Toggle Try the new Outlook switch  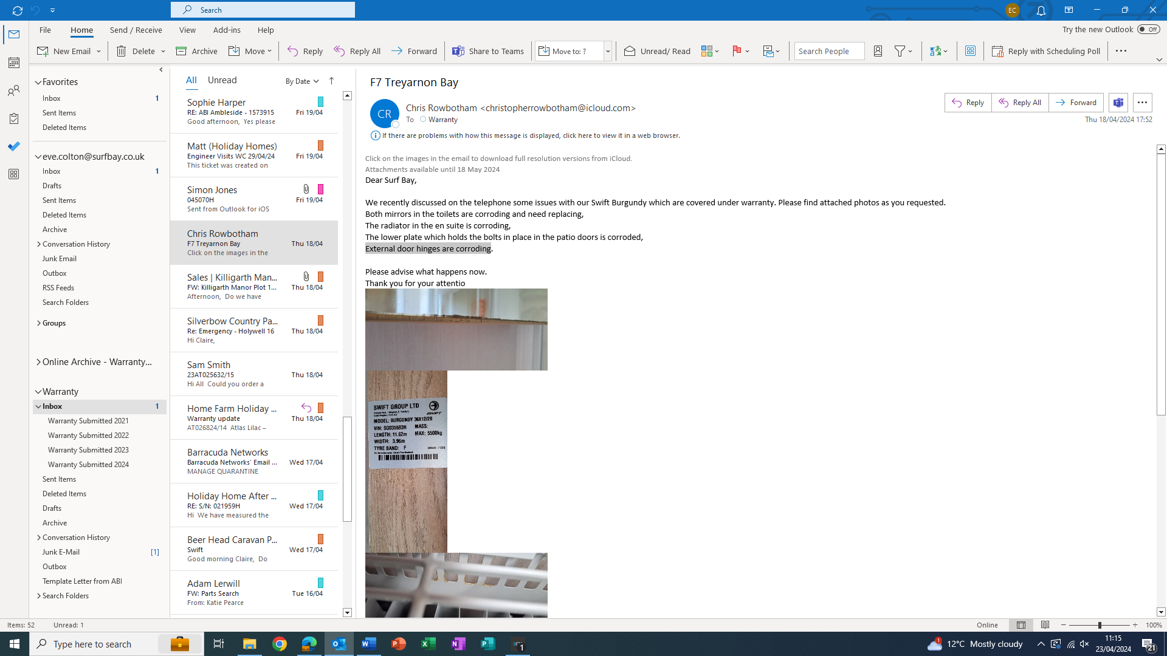coord(1148,29)
